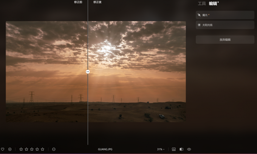Open the 31% zoom level dropdown
257x154 pixels.
pos(161,149)
